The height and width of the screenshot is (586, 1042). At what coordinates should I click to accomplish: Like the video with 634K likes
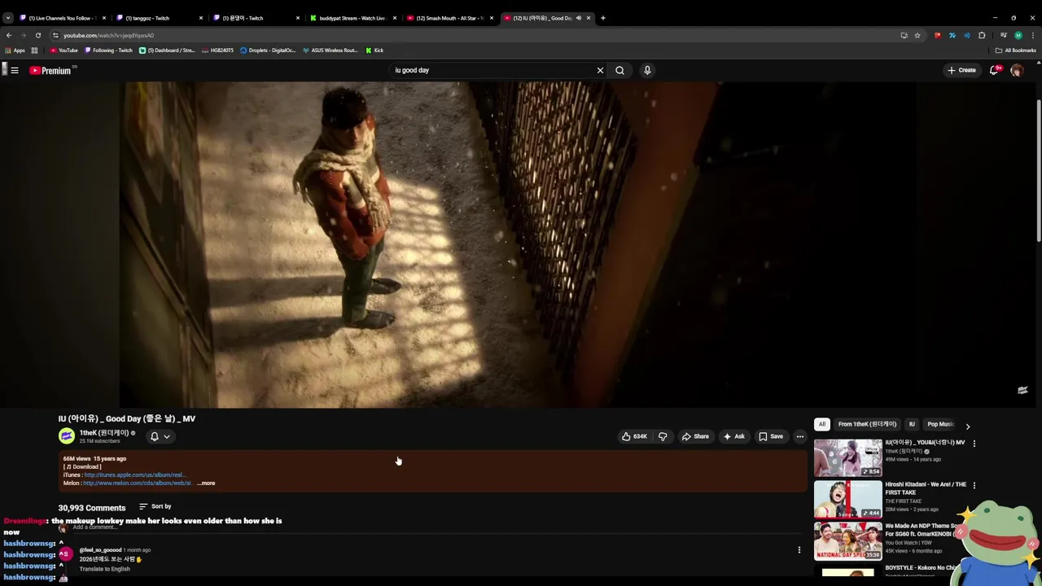[634, 436]
